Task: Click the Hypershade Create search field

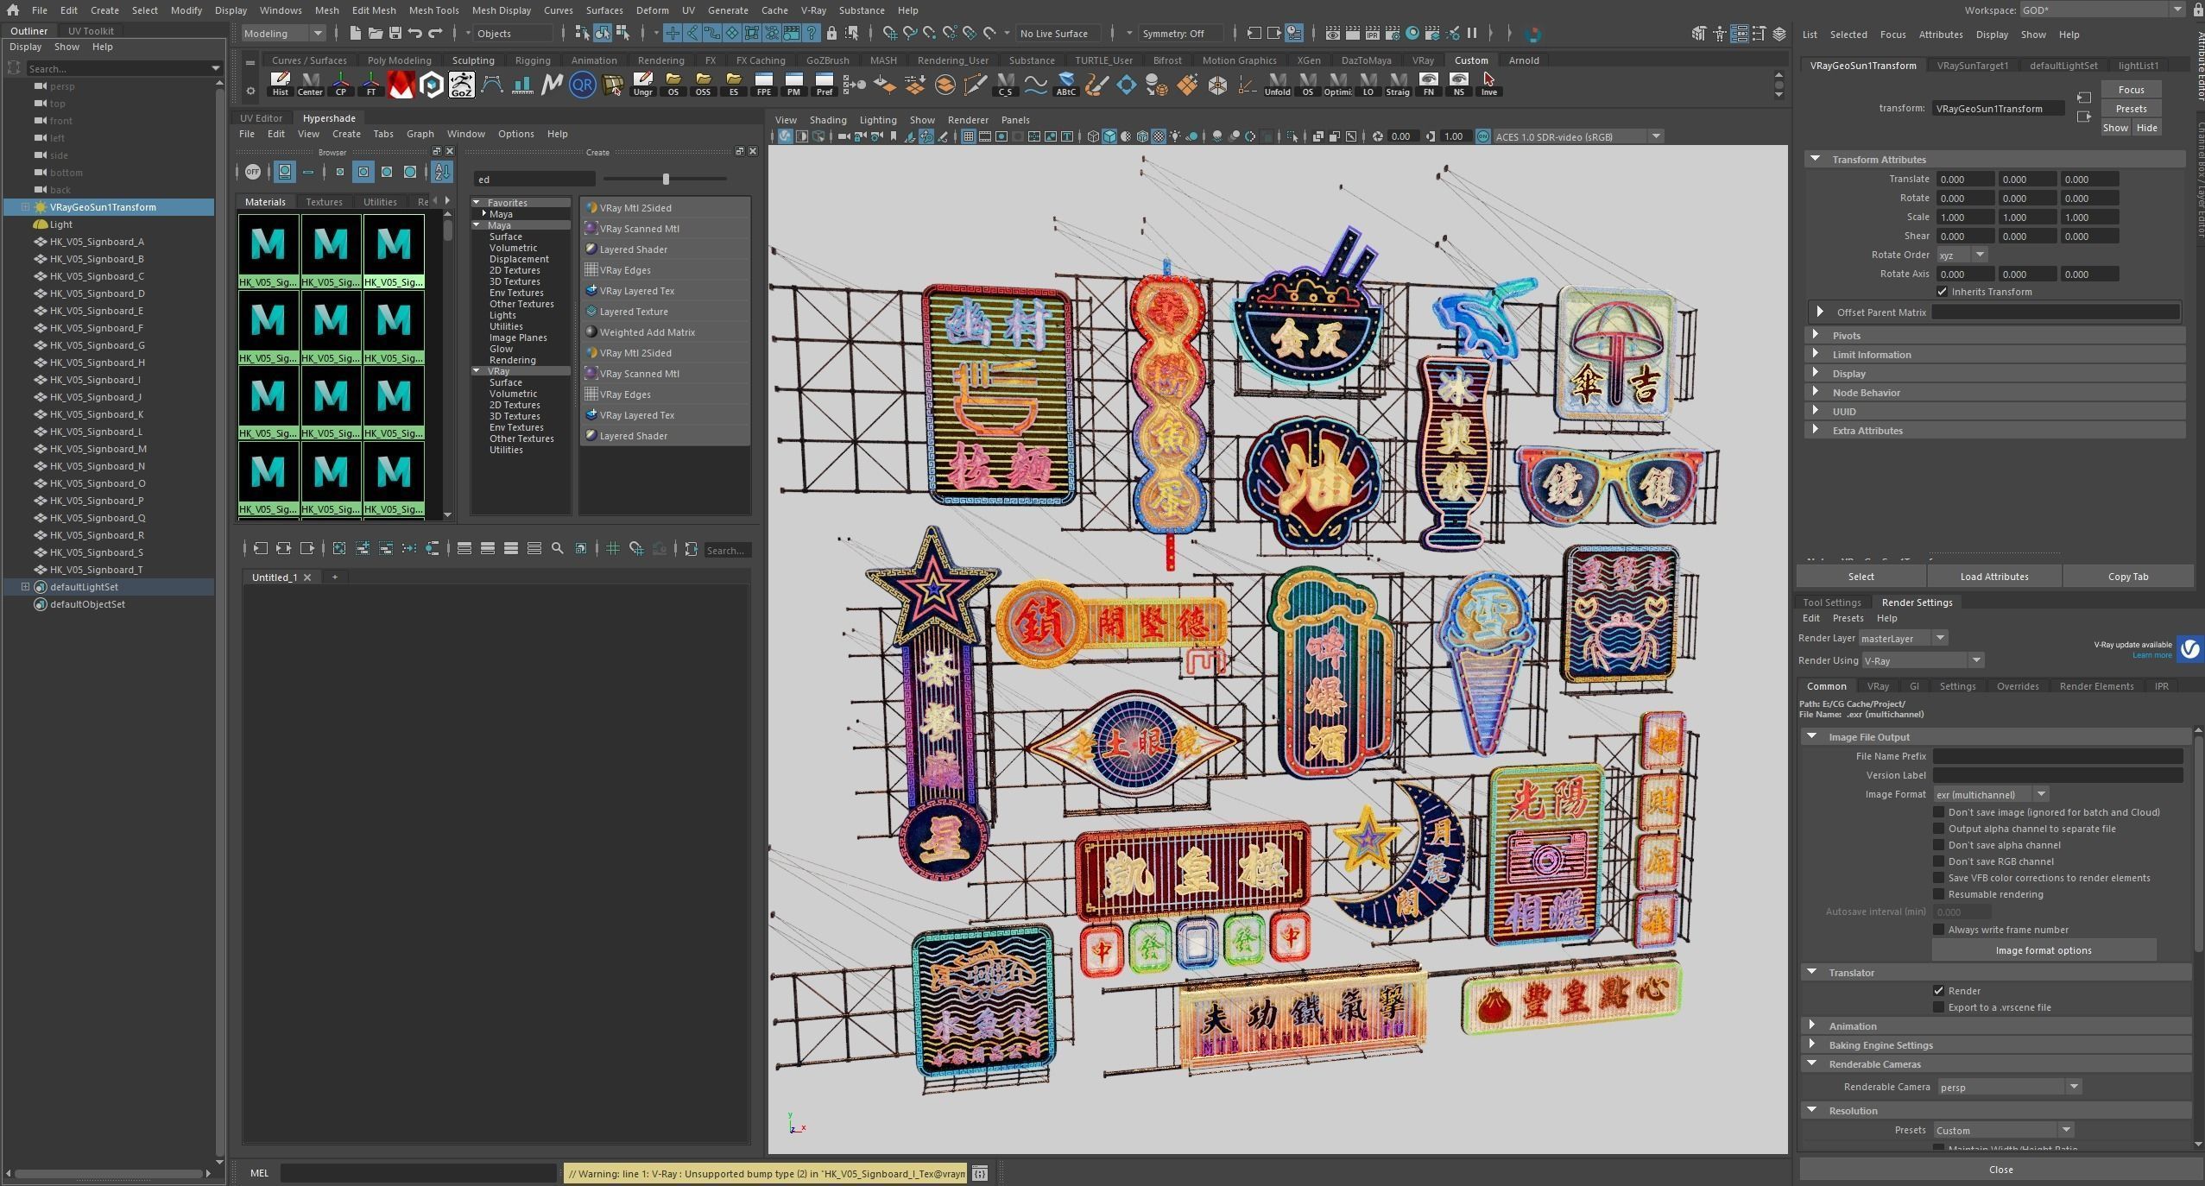Action: coord(534,180)
